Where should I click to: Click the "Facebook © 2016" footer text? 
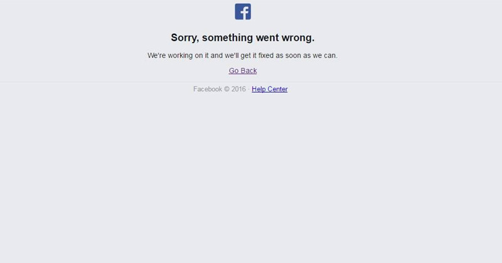[220, 89]
